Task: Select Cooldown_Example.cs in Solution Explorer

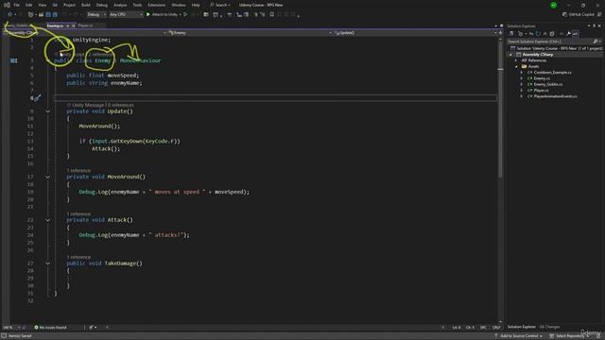Action: (552, 73)
